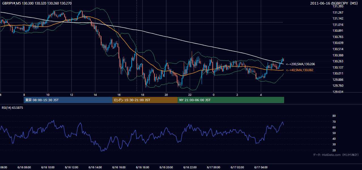
Task: Select the NY 21:00-06:00 JST session bar
Action: 231,100
